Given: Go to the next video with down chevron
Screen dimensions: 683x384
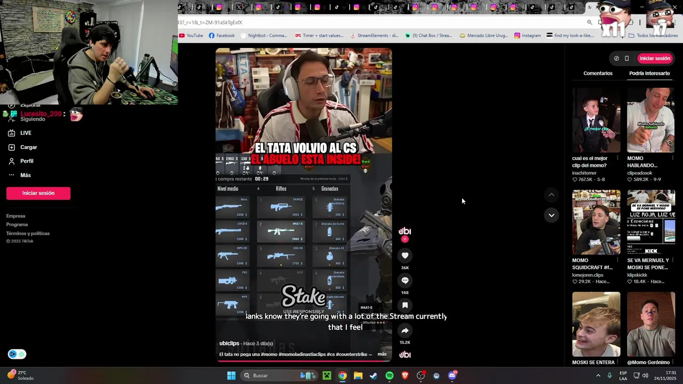Looking at the screenshot, I should (551, 215).
